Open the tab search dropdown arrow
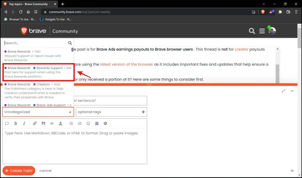The width and height of the screenshot is (302, 178). [x=264, y=4]
